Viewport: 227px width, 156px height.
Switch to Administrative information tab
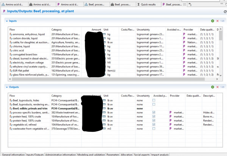[x=61, y=154]
